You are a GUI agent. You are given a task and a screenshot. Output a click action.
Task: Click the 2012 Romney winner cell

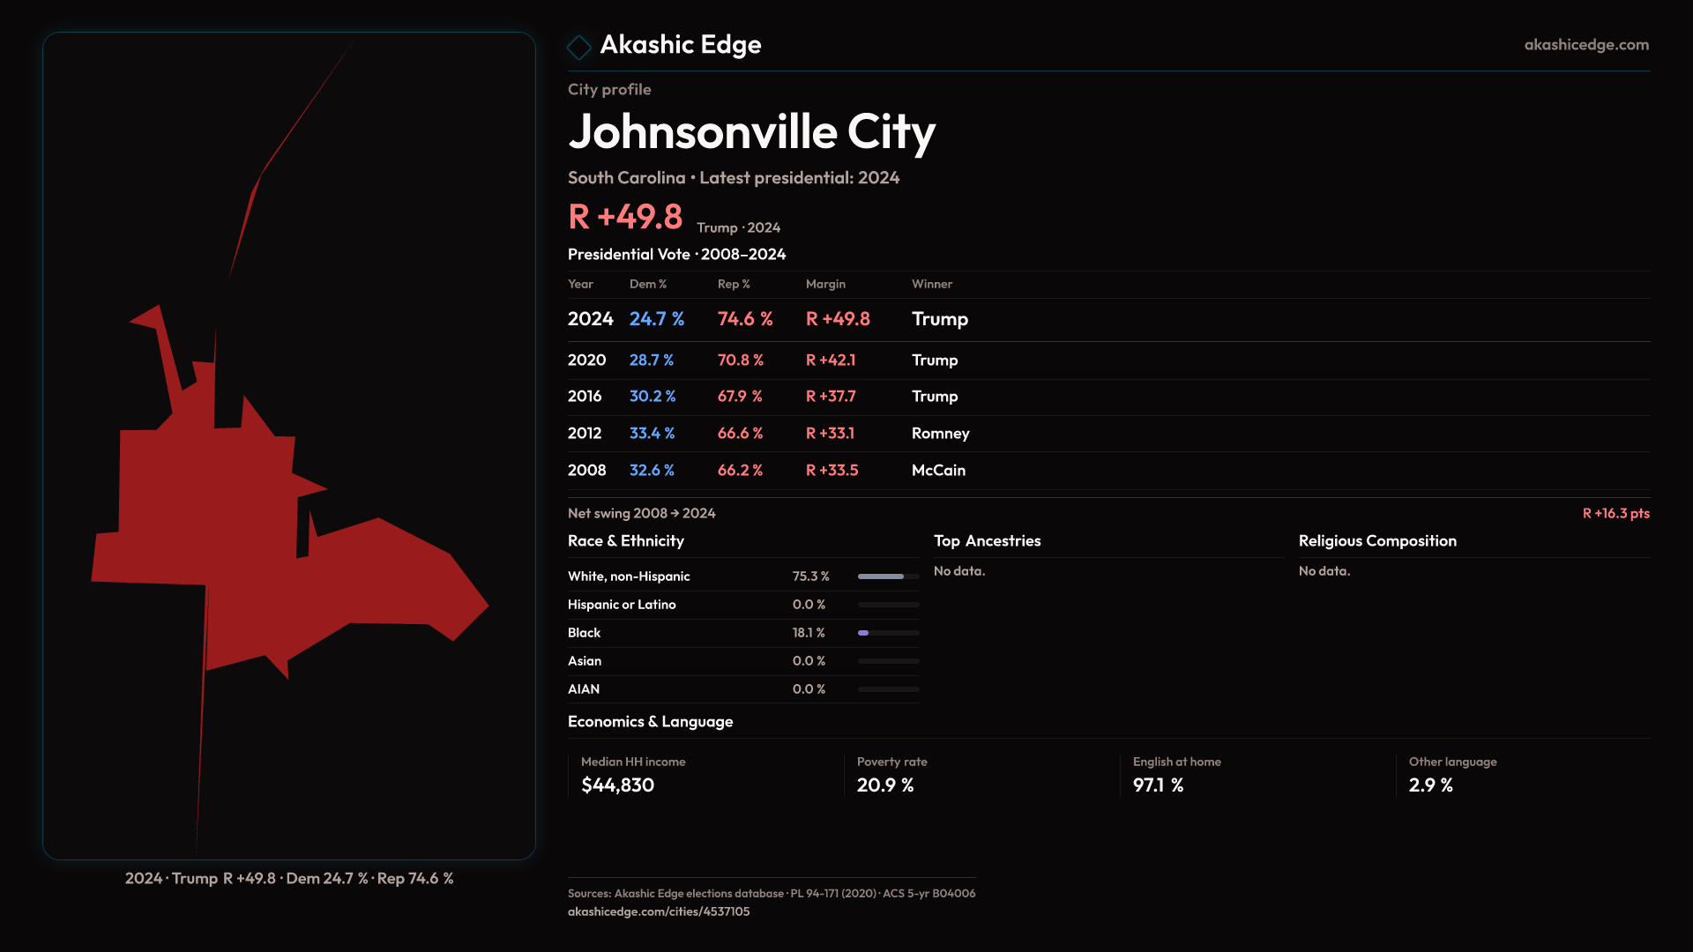click(940, 433)
